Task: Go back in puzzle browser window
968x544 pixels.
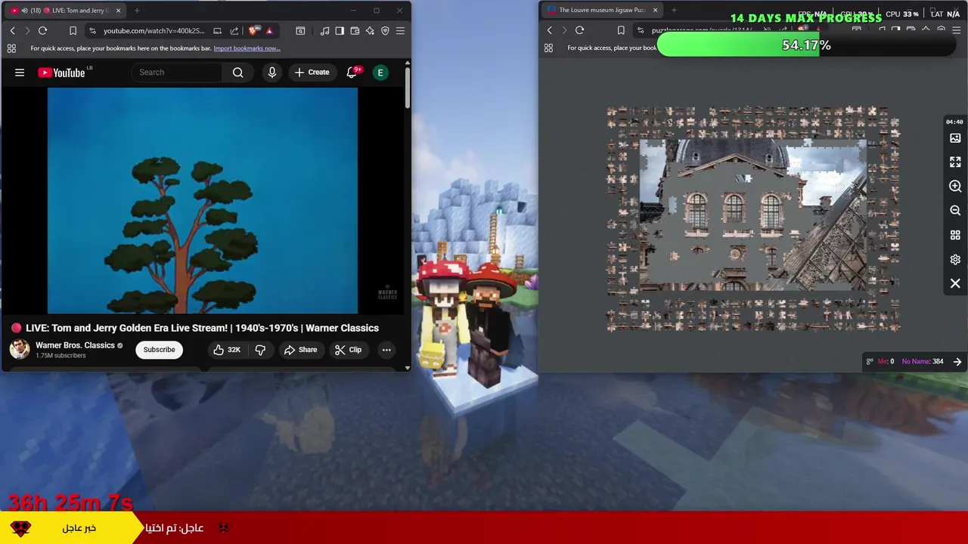Action: [x=549, y=30]
